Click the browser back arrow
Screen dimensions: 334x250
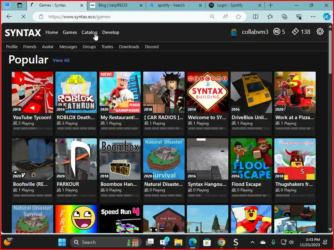point(9,17)
